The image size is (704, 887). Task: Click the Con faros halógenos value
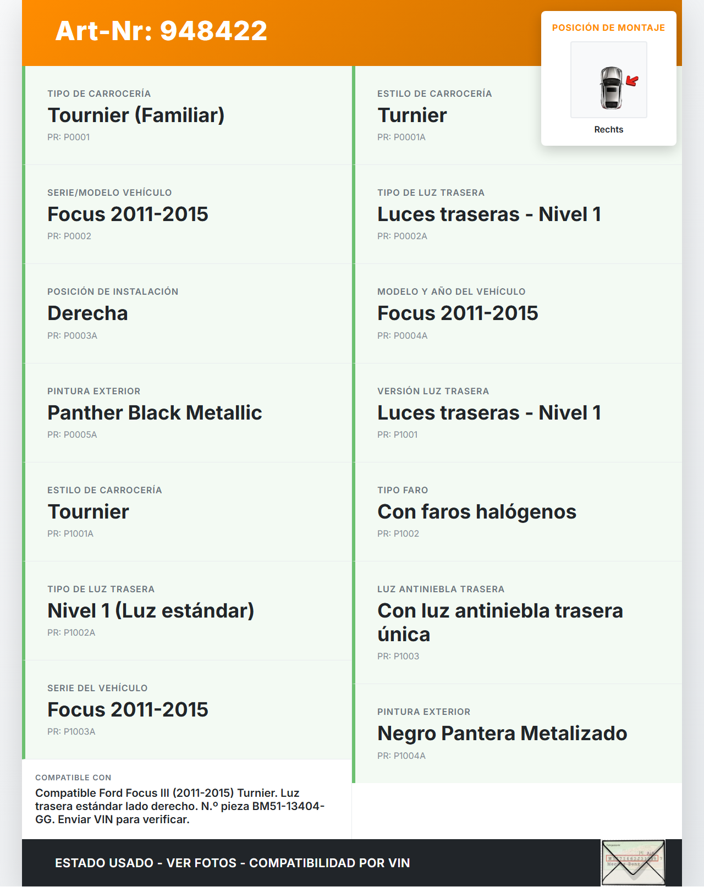[476, 512]
